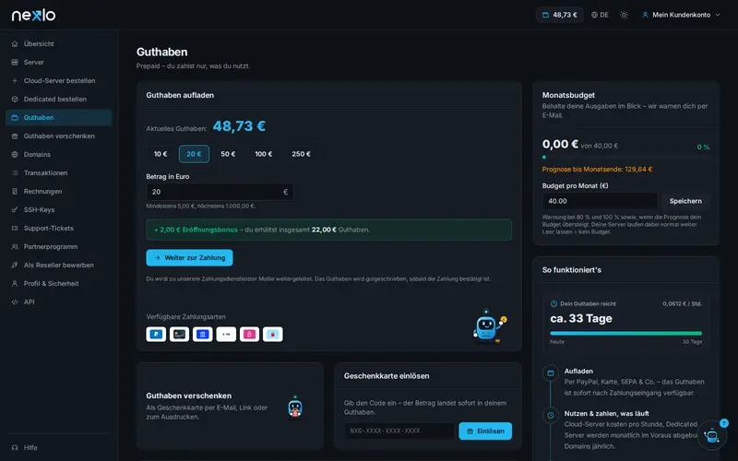Image resolution: width=738 pixels, height=461 pixels.
Task: Click the Aufladen step wallet icon
Action: pyautogui.click(x=550, y=373)
